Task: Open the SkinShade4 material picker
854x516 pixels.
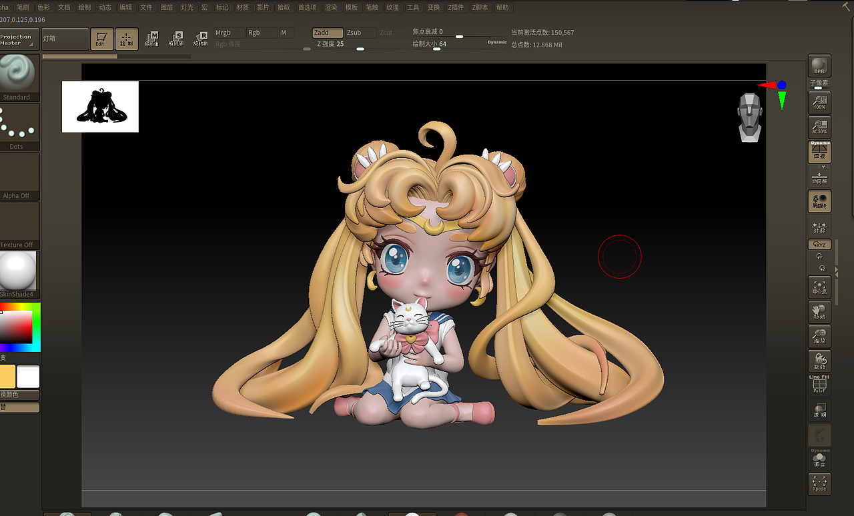Action: pyautogui.click(x=19, y=275)
